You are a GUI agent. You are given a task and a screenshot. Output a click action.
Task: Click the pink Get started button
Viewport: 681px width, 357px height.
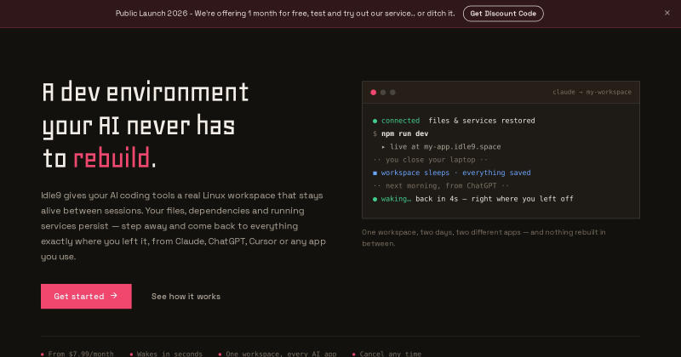(x=86, y=297)
